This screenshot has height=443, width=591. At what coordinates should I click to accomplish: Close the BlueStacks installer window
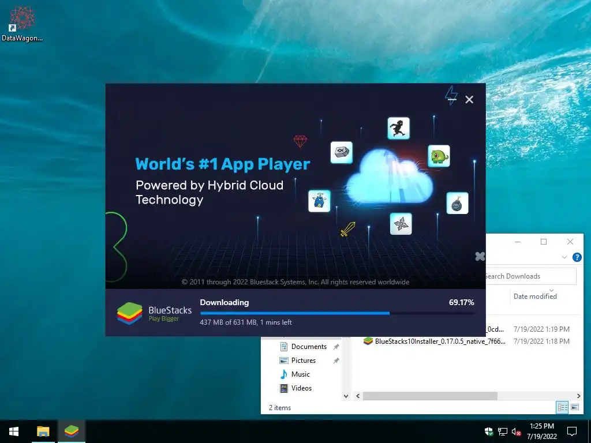click(x=469, y=99)
